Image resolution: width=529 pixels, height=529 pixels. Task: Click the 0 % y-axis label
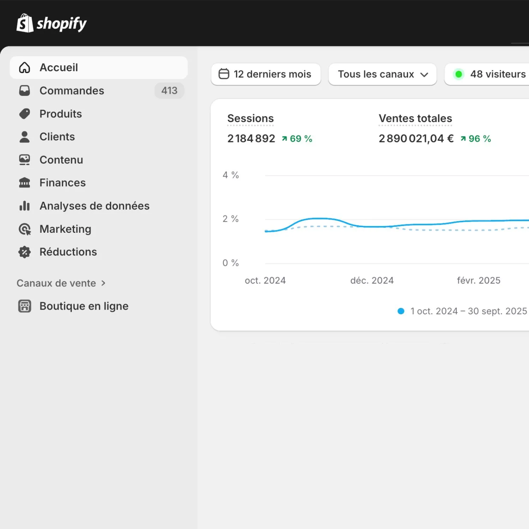coord(231,263)
